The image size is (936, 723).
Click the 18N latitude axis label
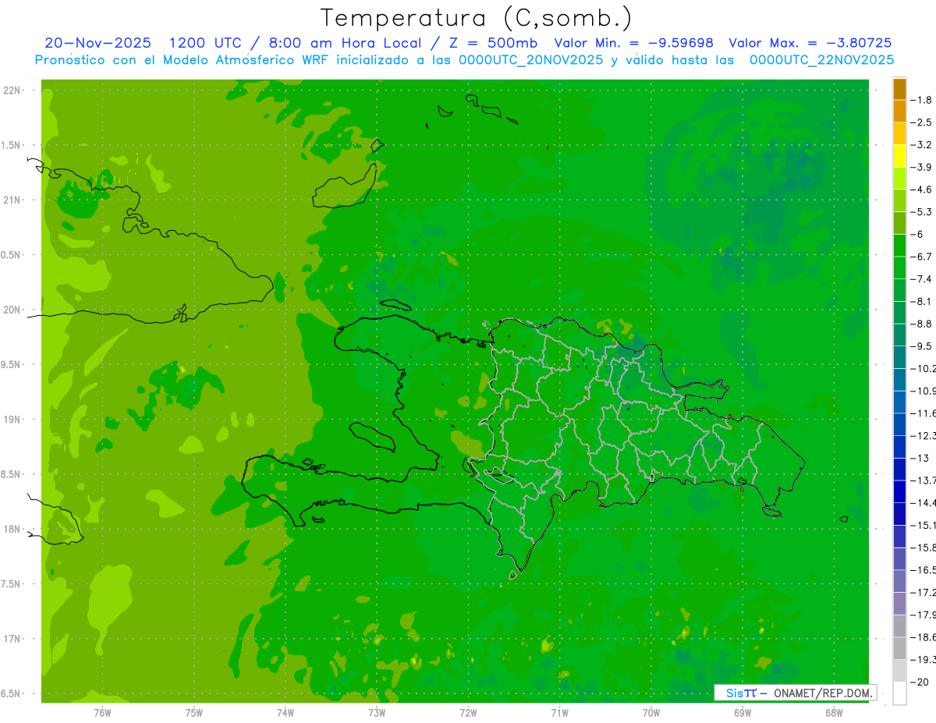tap(12, 529)
